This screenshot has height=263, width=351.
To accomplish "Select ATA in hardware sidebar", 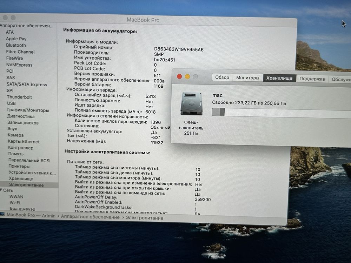I will (x=9, y=32).
